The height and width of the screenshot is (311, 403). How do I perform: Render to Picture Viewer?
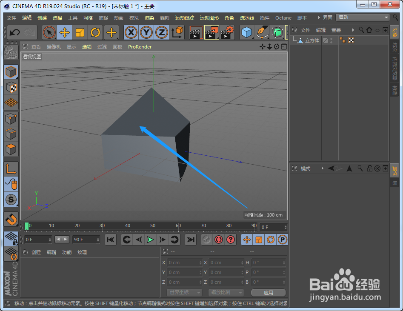(x=212, y=32)
